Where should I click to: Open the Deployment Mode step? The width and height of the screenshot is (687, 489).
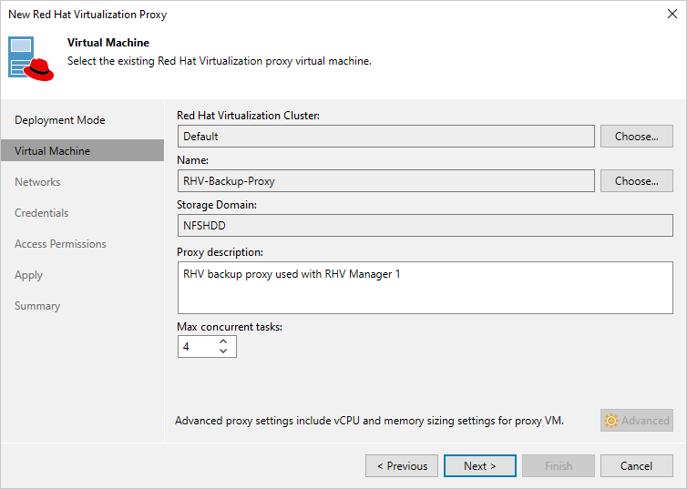(60, 120)
